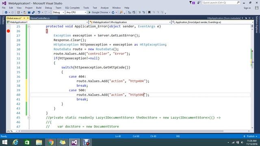Viewport: 260px width, 146px height.
Task: Open the Toolbox side panel
Action: click(3, 20)
